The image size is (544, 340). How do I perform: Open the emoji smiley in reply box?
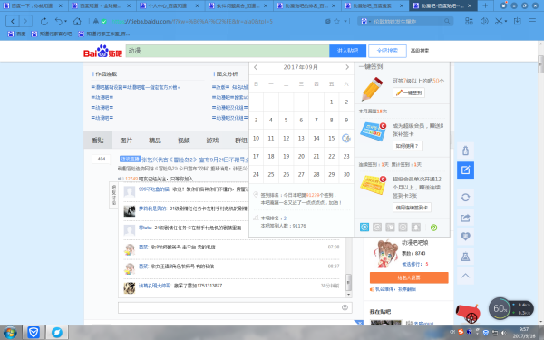[x=345, y=307]
